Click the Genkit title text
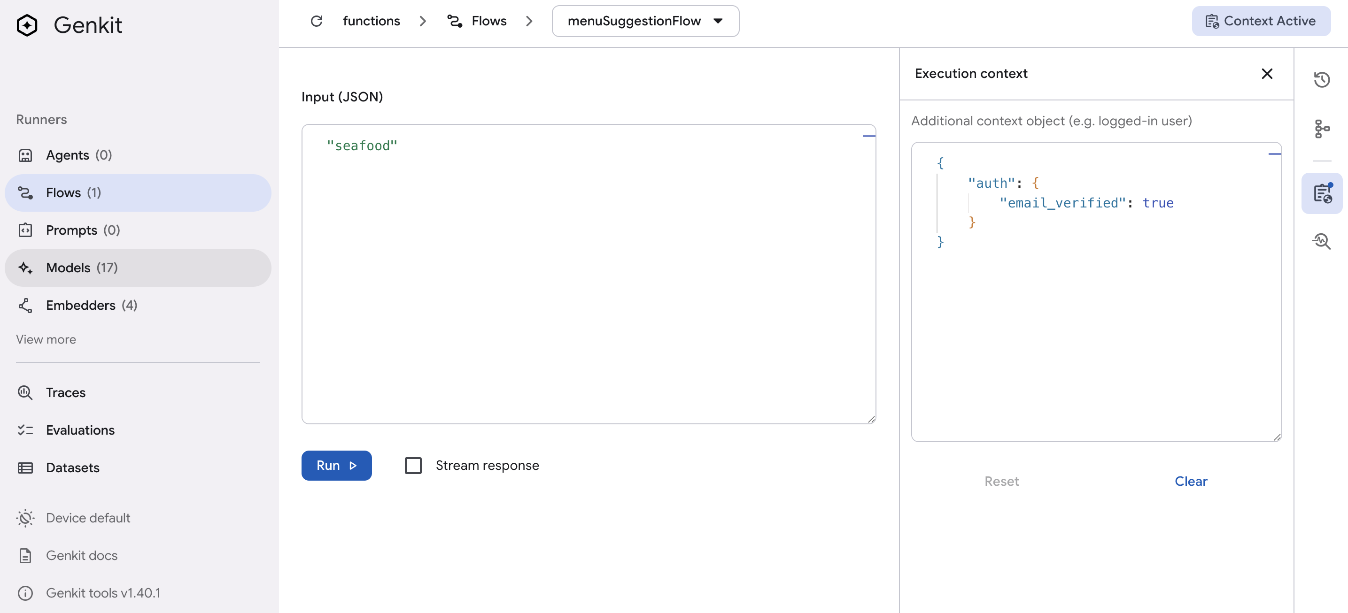The width and height of the screenshot is (1348, 613). click(88, 24)
